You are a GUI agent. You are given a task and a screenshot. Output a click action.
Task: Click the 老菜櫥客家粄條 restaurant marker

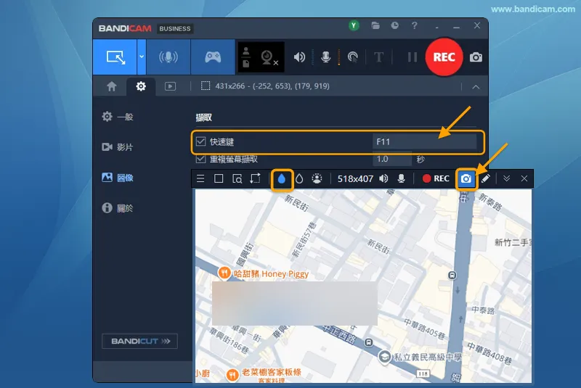[232, 375]
